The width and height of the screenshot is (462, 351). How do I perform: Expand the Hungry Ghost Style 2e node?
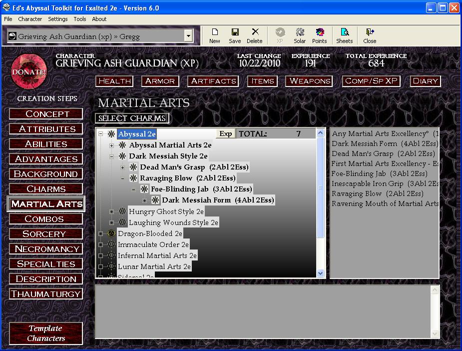click(x=111, y=211)
